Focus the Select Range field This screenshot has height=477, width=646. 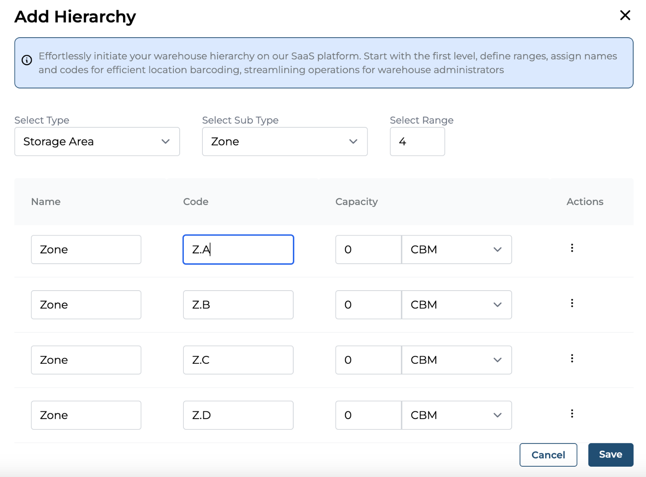[x=417, y=142]
